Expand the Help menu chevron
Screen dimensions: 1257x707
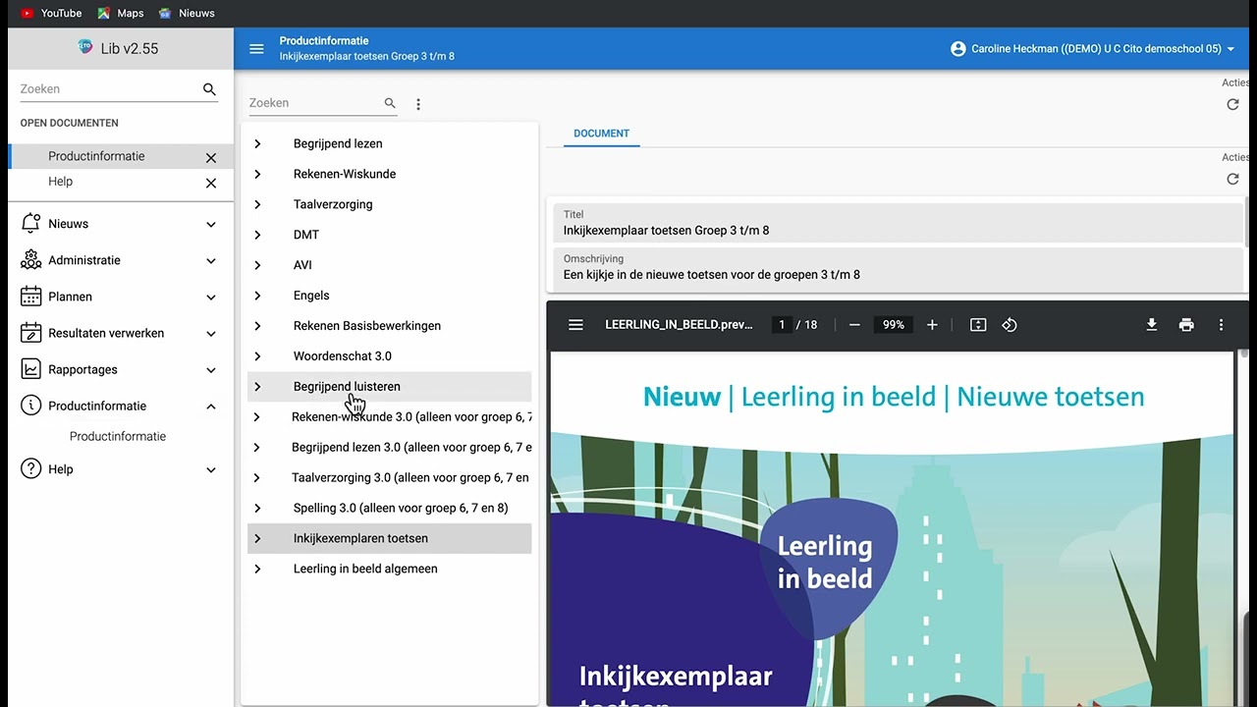(211, 470)
